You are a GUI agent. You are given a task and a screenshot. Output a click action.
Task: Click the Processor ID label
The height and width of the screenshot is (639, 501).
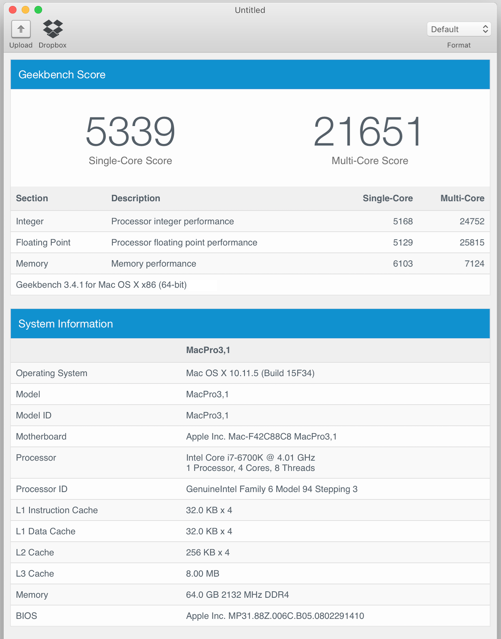(42, 489)
